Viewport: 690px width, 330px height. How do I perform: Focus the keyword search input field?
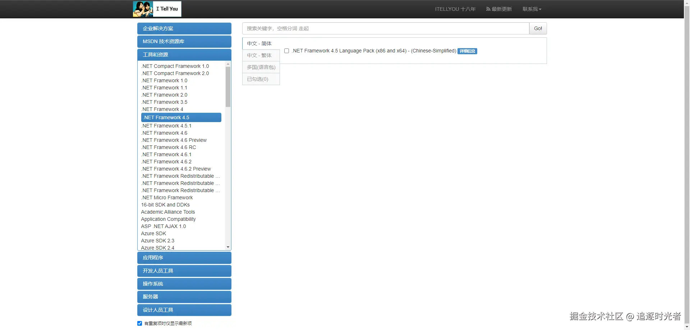(386, 28)
